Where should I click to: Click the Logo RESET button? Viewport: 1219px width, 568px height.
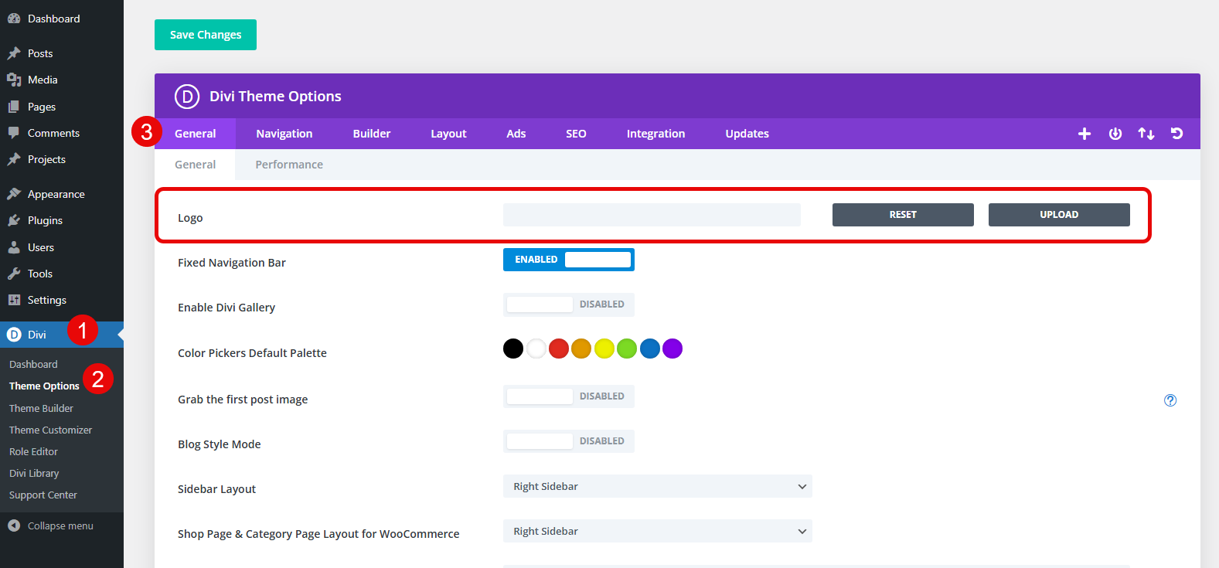click(x=903, y=215)
